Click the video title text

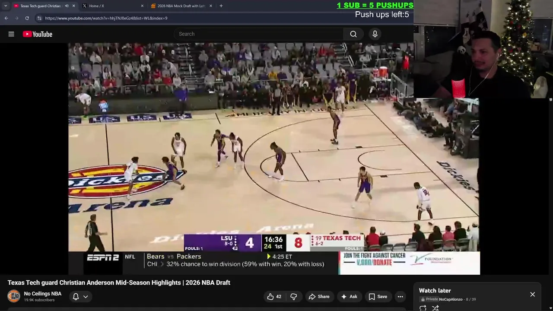[119, 282]
